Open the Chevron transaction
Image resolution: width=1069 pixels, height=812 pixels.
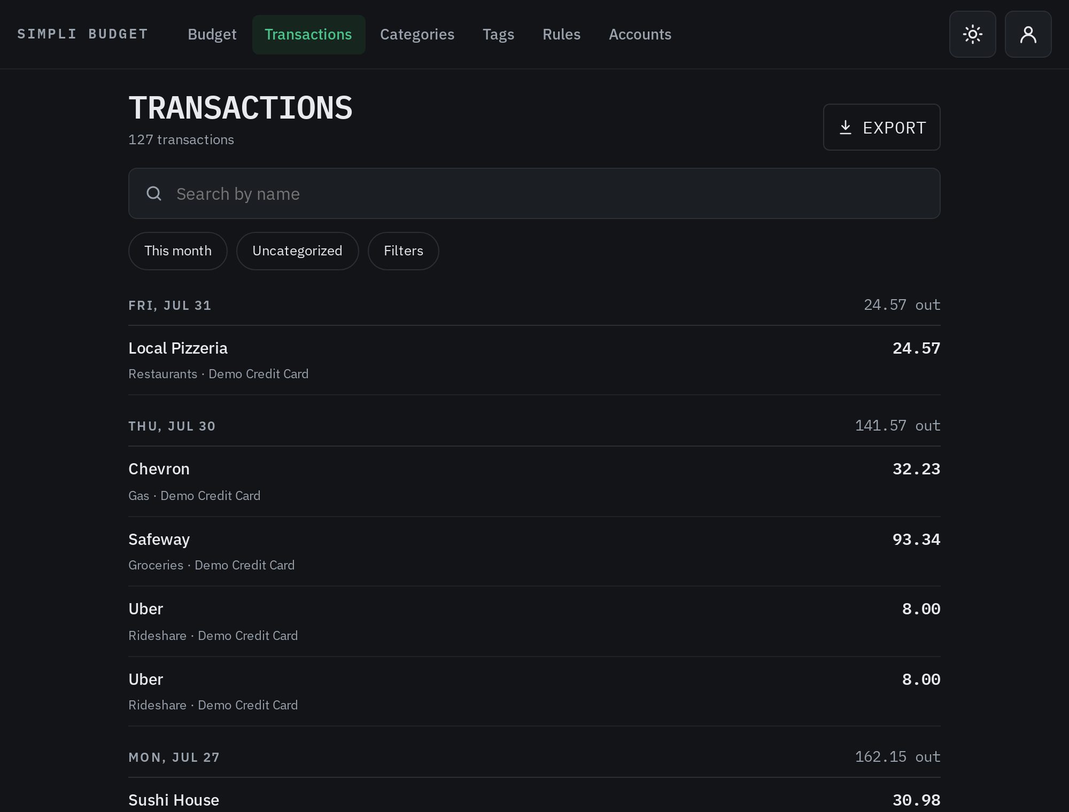(534, 481)
